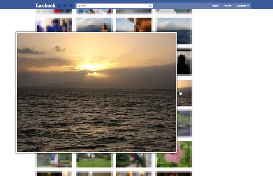Open the sky and blue sea thumbnail
The width and height of the screenshot is (273, 176).
coord(174,31)
